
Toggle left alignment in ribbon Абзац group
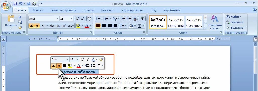(98, 26)
